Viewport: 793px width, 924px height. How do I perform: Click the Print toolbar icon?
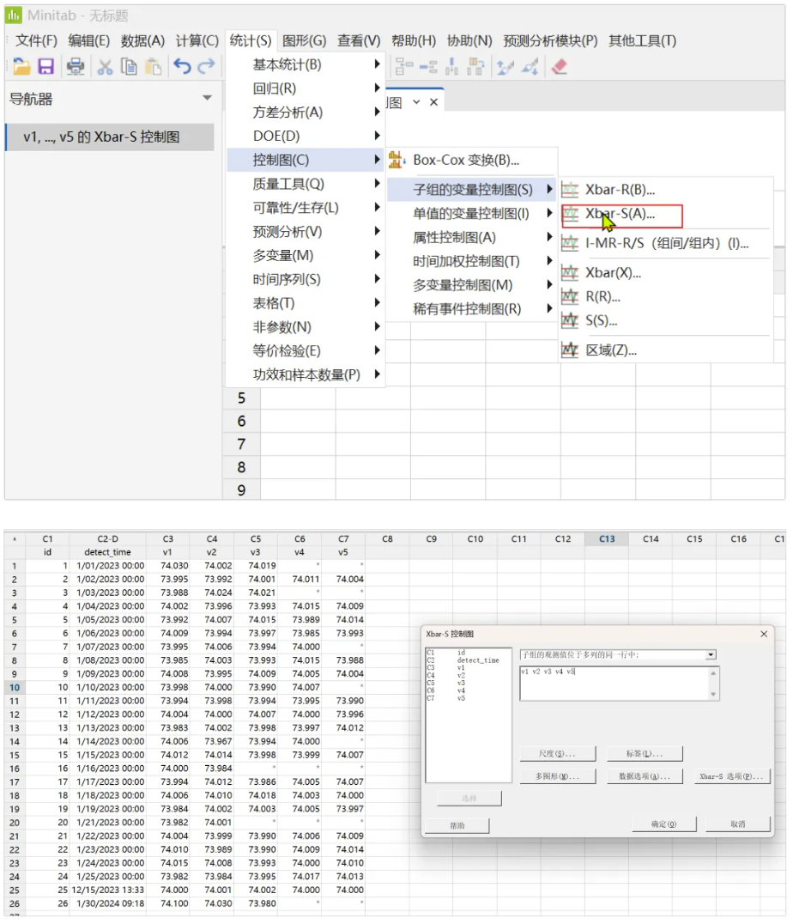tap(76, 67)
